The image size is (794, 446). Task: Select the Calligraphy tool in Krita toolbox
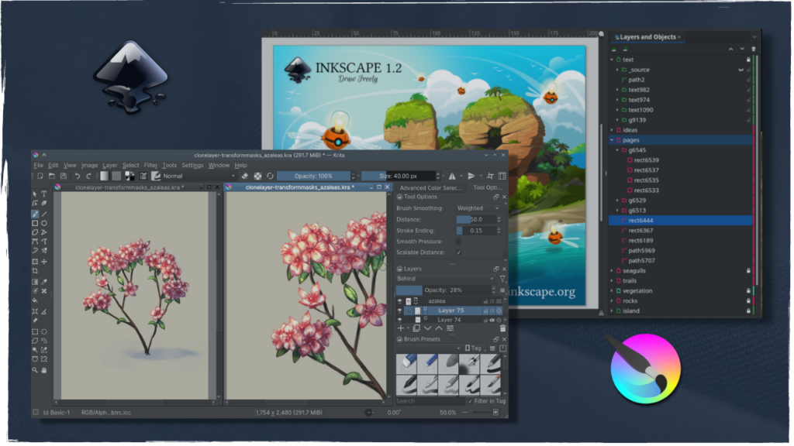point(44,204)
